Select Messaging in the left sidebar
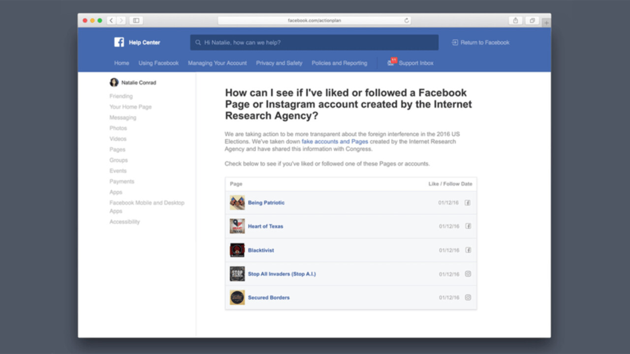 123,118
